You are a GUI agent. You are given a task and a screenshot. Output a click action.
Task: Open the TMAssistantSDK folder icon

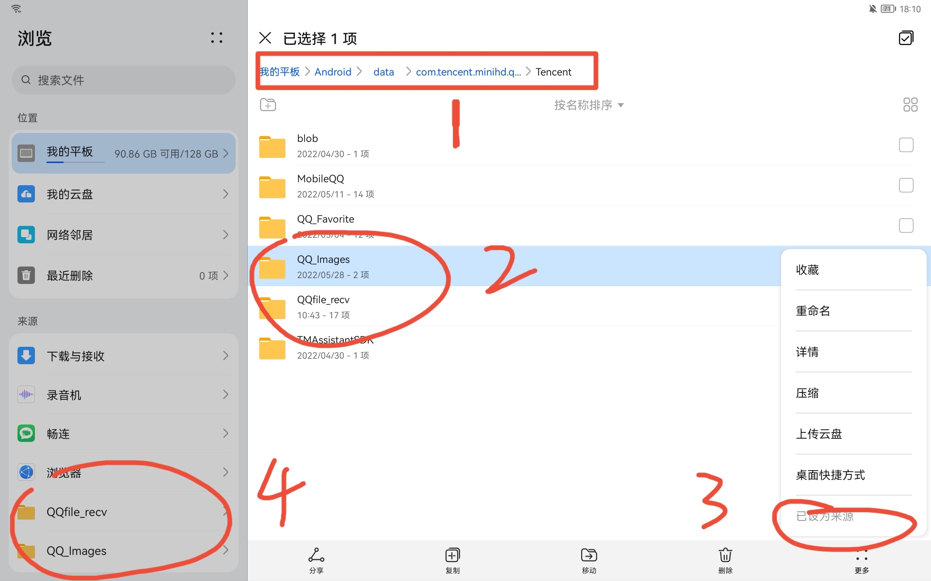(x=272, y=348)
